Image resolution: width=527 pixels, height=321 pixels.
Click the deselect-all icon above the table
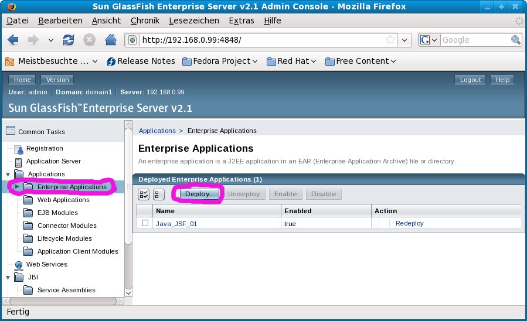pyautogui.click(x=158, y=194)
